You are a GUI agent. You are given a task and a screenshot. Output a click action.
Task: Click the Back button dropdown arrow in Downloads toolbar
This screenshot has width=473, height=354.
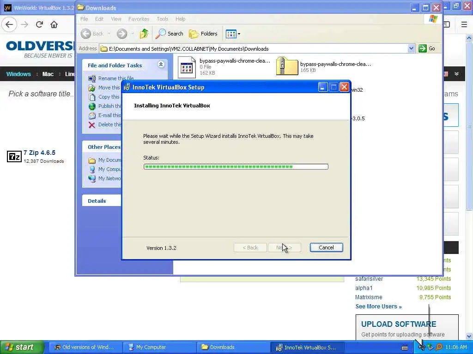[109, 34]
